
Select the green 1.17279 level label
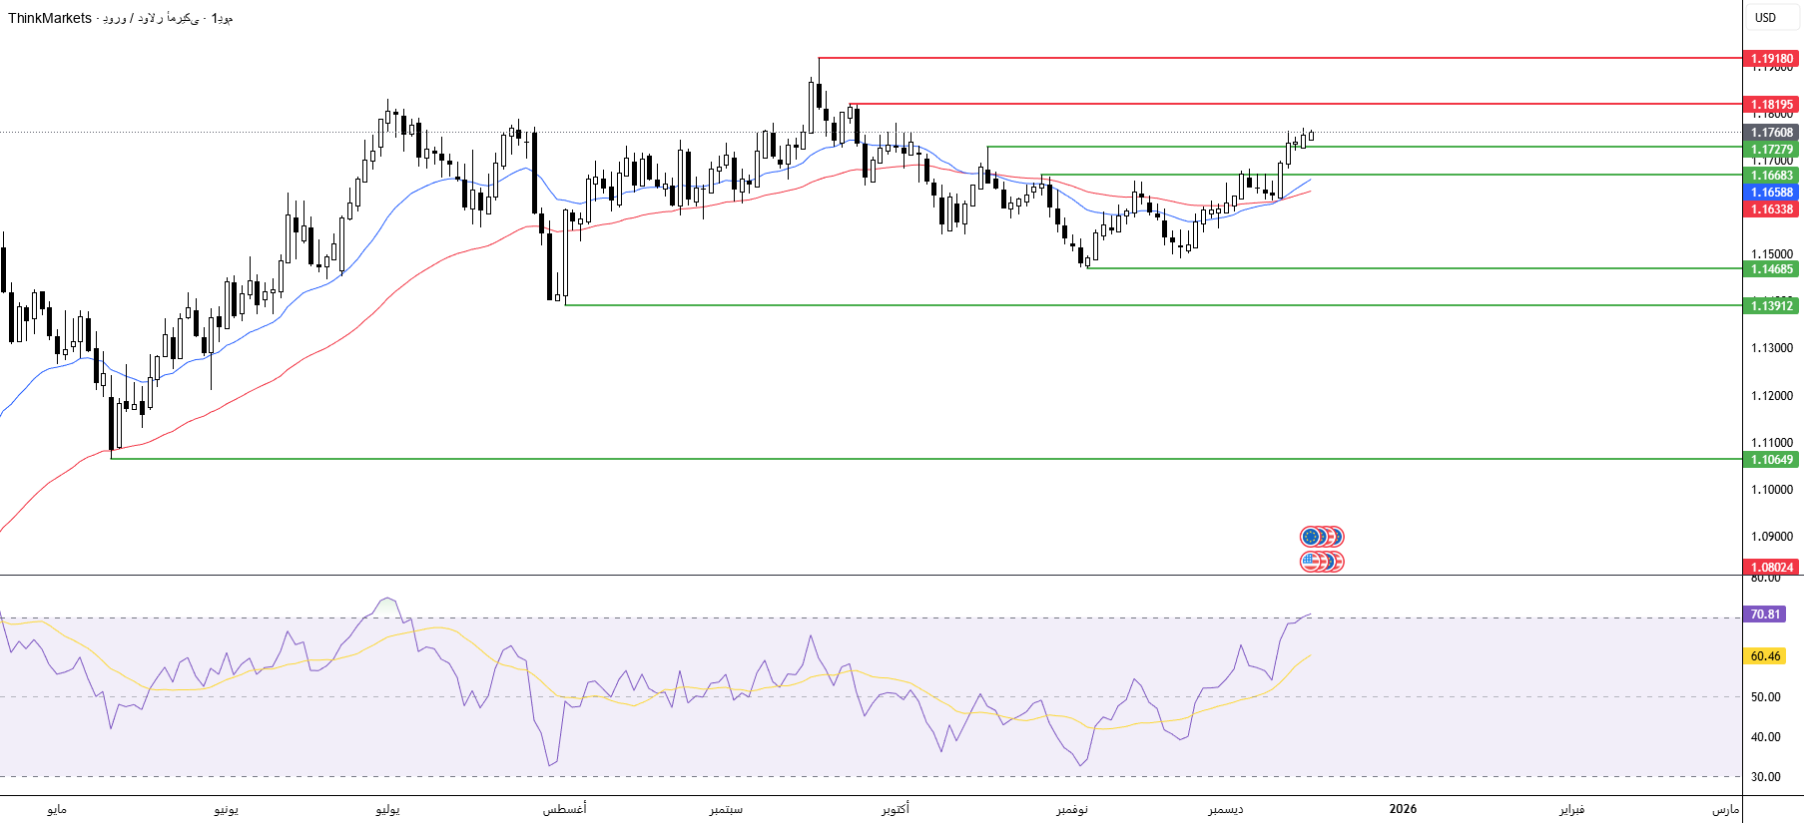pyautogui.click(x=1771, y=150)
